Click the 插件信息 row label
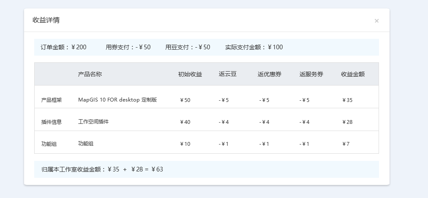Screen dimensions: 428x198 click(x=52, y=122)
